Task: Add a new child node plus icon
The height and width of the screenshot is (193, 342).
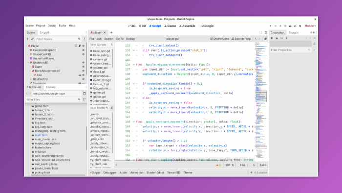Action: point(27,39)
